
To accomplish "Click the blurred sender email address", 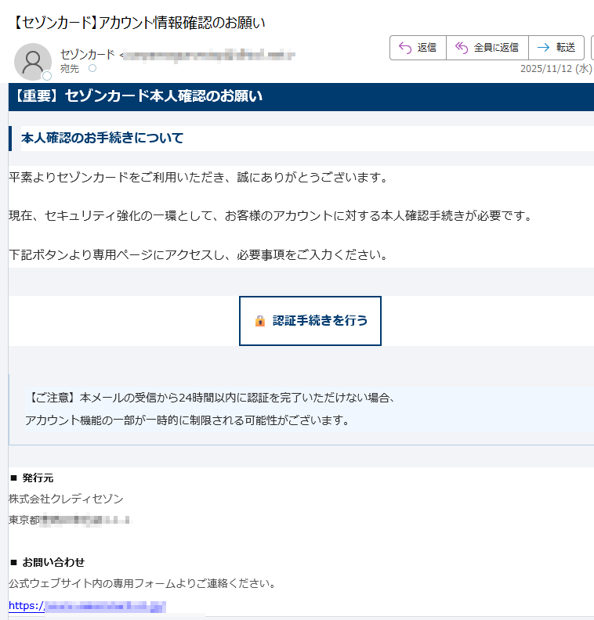I will click(208, 56).
